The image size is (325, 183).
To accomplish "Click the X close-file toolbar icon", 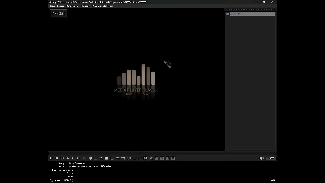I will tap(151, 158).
